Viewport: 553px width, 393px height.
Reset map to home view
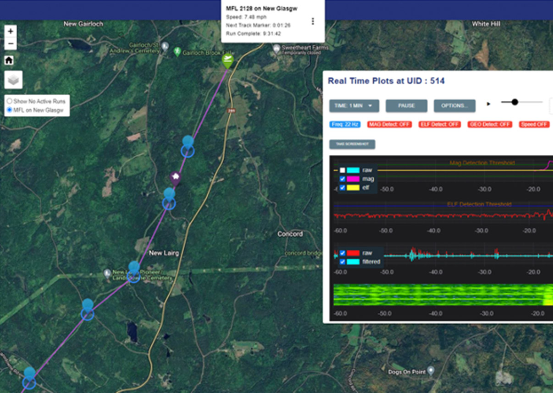point(9,60)
